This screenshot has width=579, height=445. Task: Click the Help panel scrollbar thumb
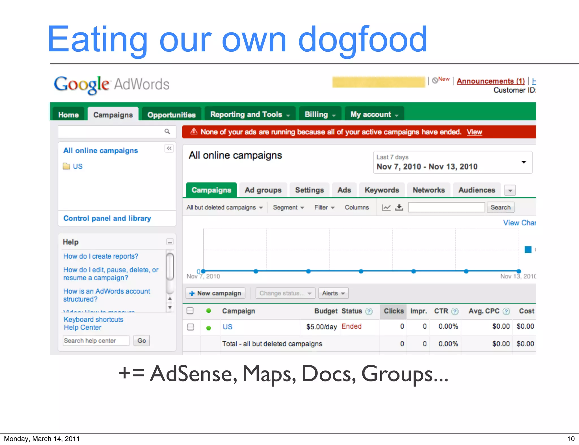(170, 266)
